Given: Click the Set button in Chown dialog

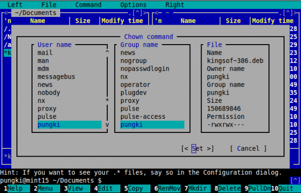Looking at the screenshot, I should tap(197, 148).
